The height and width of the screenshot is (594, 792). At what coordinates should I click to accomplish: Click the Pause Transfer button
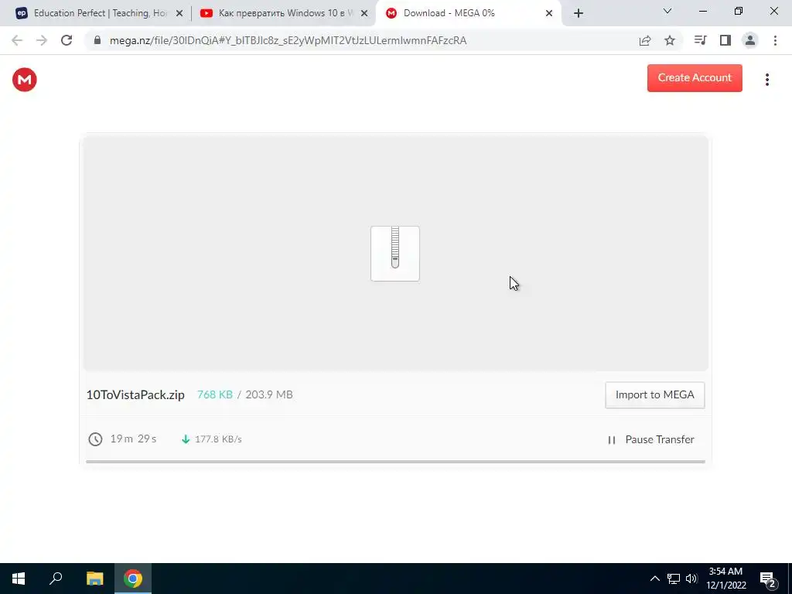tap(651, 439)
